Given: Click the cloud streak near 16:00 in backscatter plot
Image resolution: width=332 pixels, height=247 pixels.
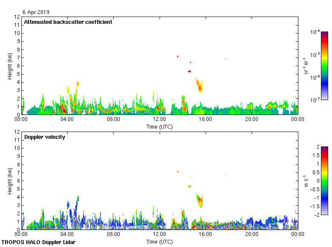Looking at the screenshot, I should tap(199, 85).
